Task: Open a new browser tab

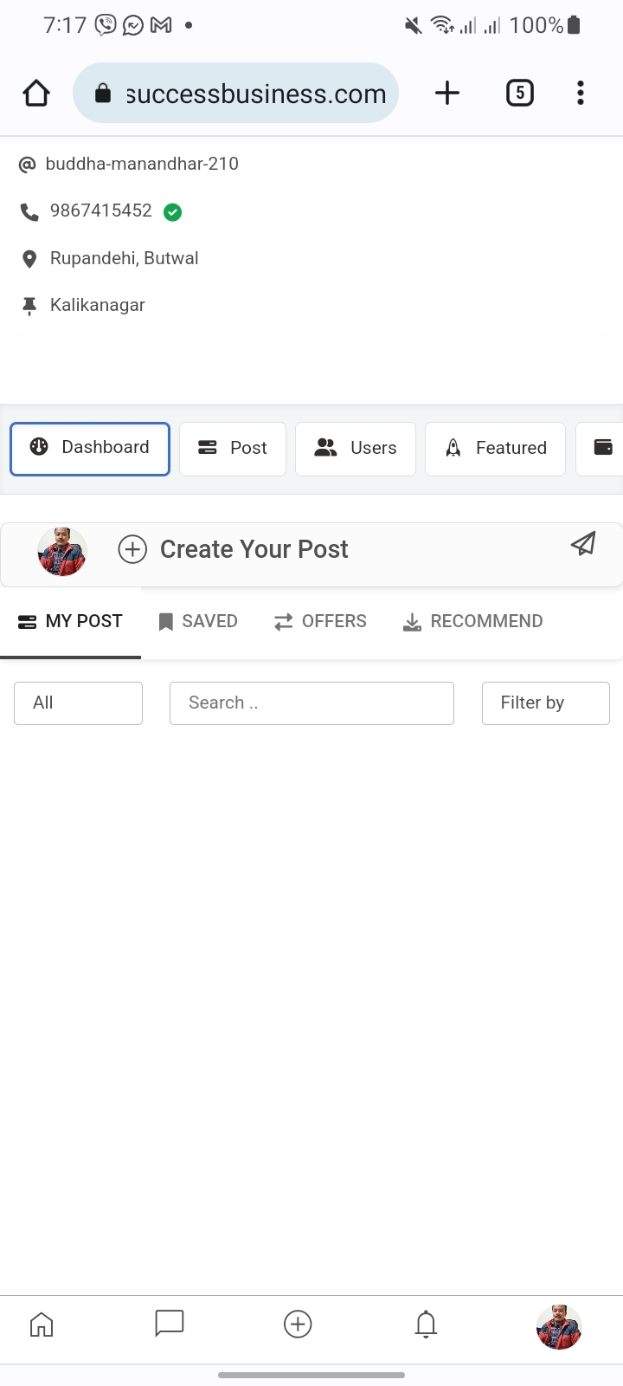Action: tap(446, 93)
